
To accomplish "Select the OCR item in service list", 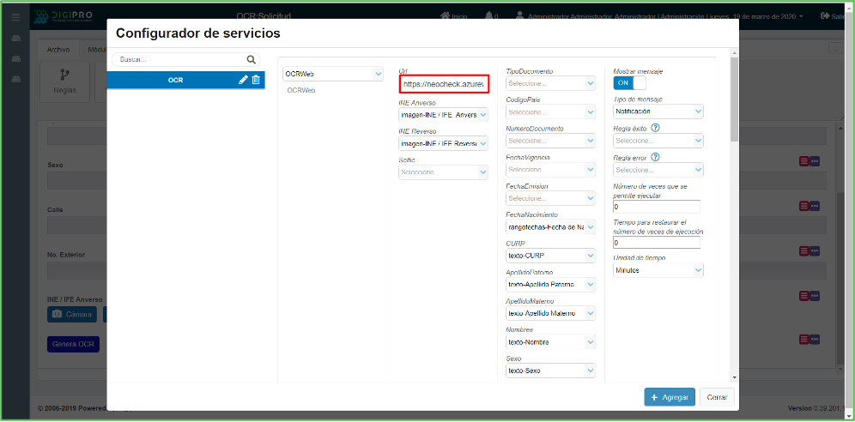I will click(175, 80).
